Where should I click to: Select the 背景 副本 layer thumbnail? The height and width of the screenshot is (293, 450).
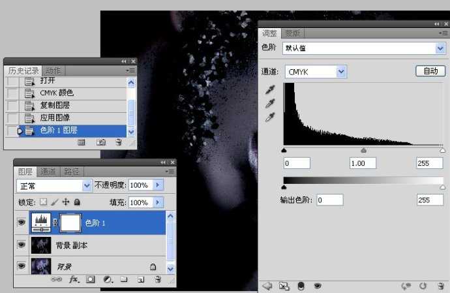coord(41,245)
